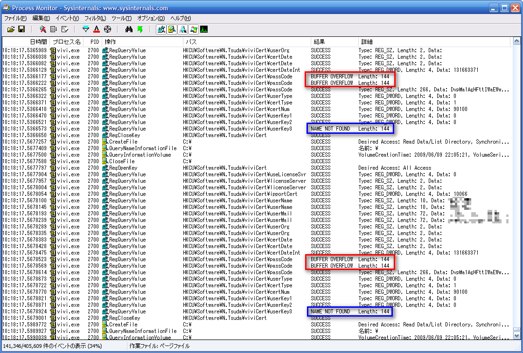The height and width of the screenshot is (353, 523).
Task: Click the Save floppy disk icon
Action: coord(21,29)
